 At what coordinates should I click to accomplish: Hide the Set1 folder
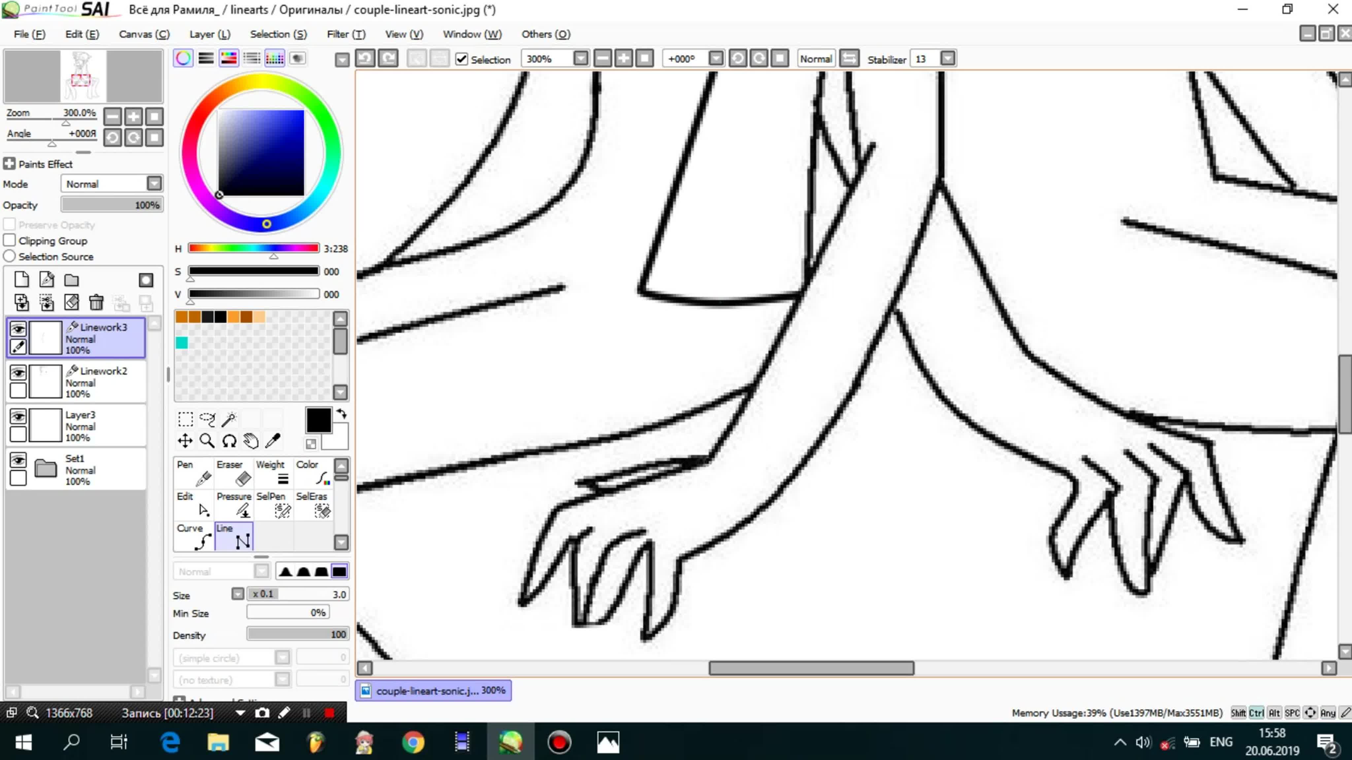(18, 460)
